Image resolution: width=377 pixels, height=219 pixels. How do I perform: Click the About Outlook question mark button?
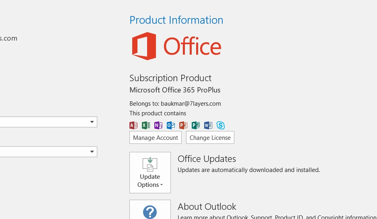(150, 209)
